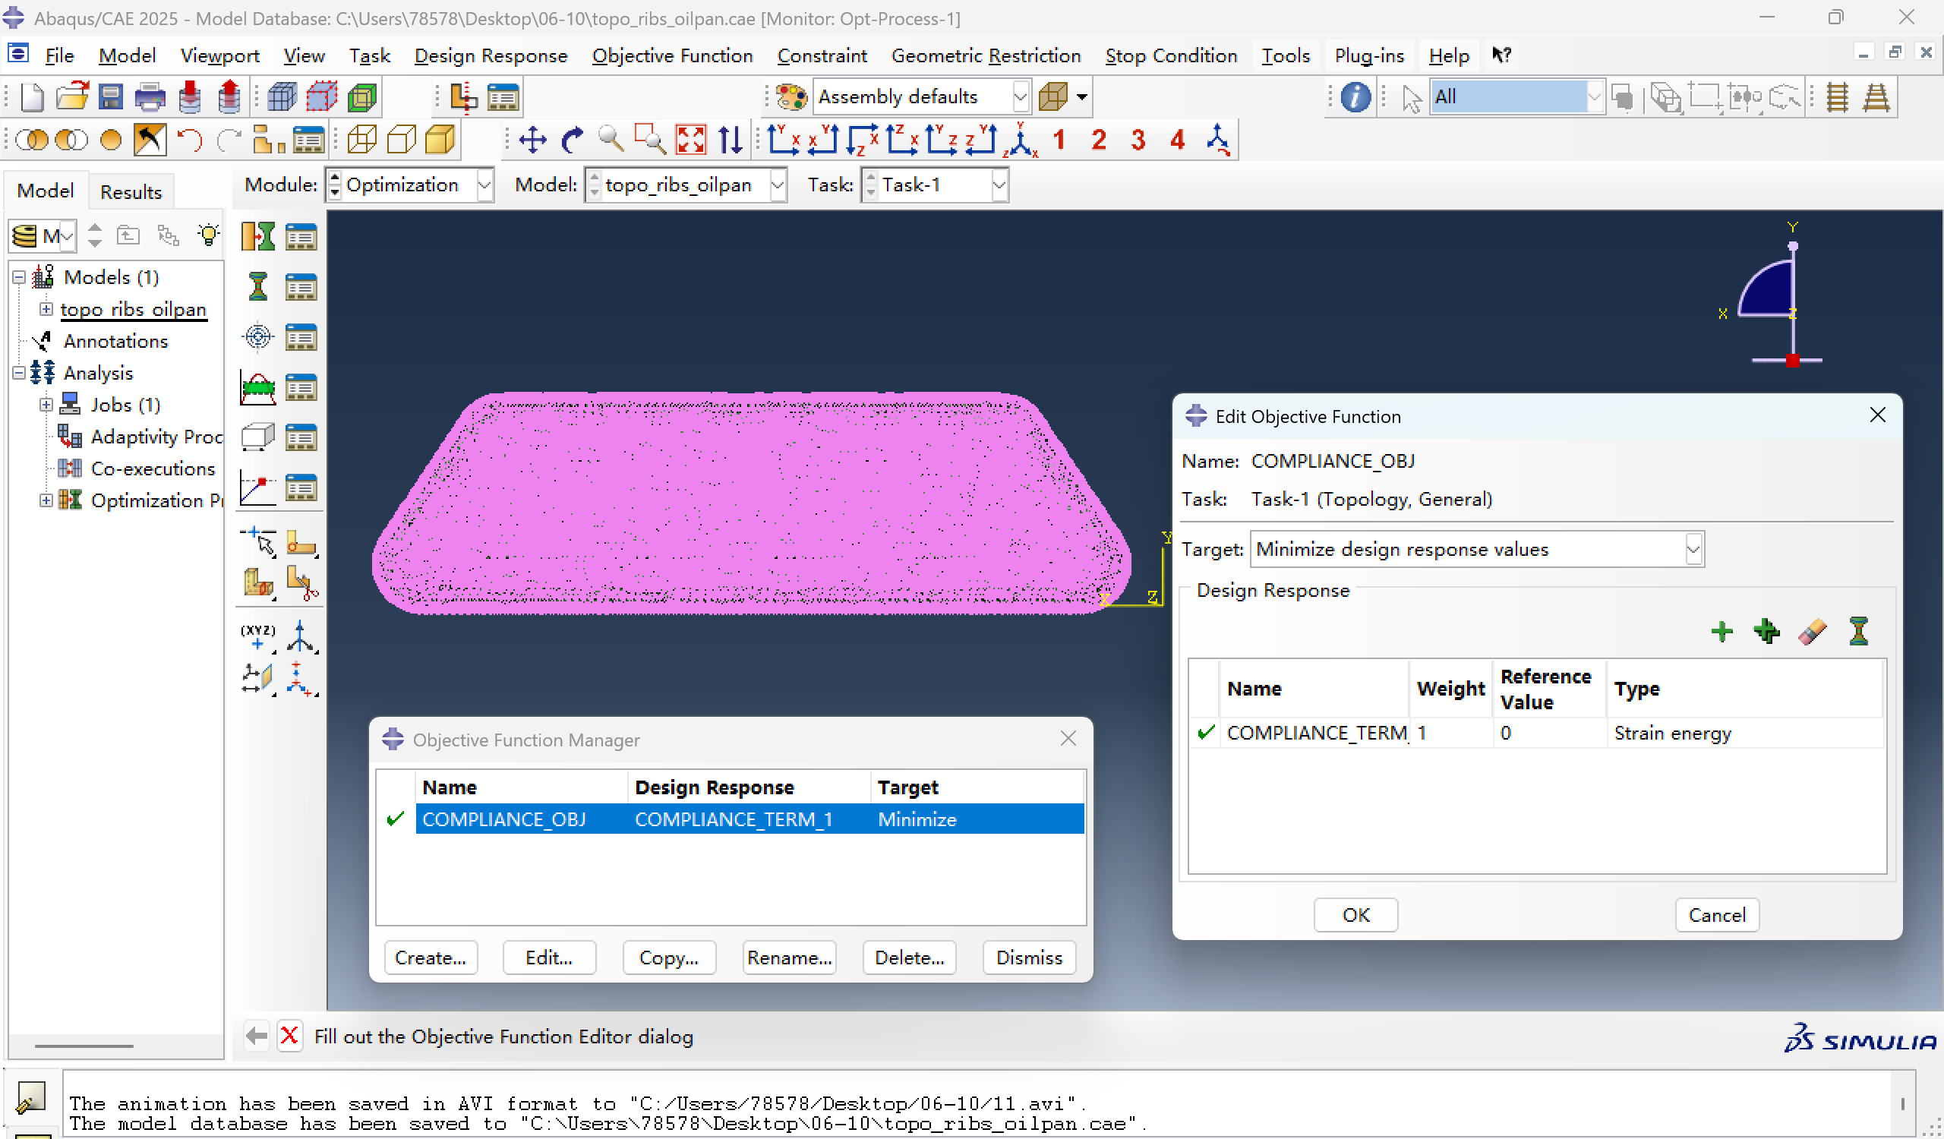This screenshot has width=1944, height=1139.
Task: Click Edit... in Objective Function Manager
Action: [x=548, y=957]
